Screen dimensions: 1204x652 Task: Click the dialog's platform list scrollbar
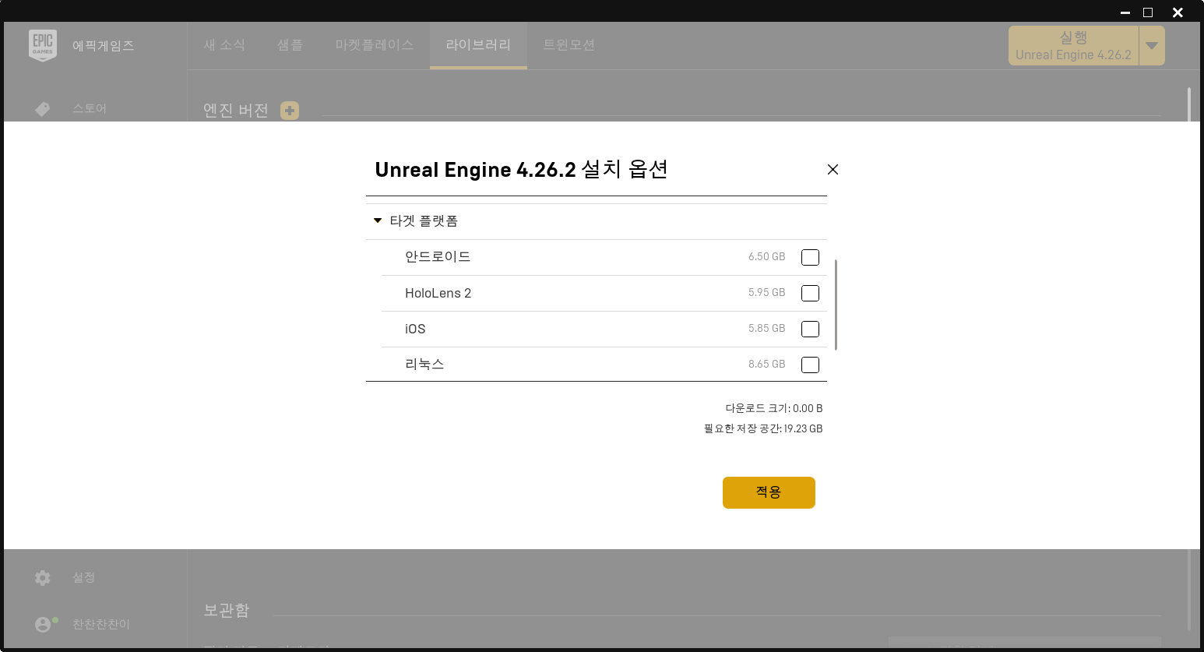(x=836, y=305)
